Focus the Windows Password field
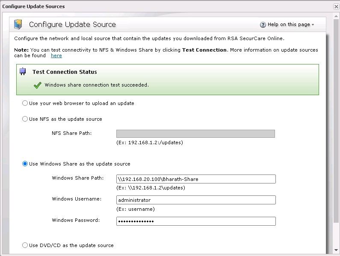This screenshot has height=256, width=340. point(196,221)
